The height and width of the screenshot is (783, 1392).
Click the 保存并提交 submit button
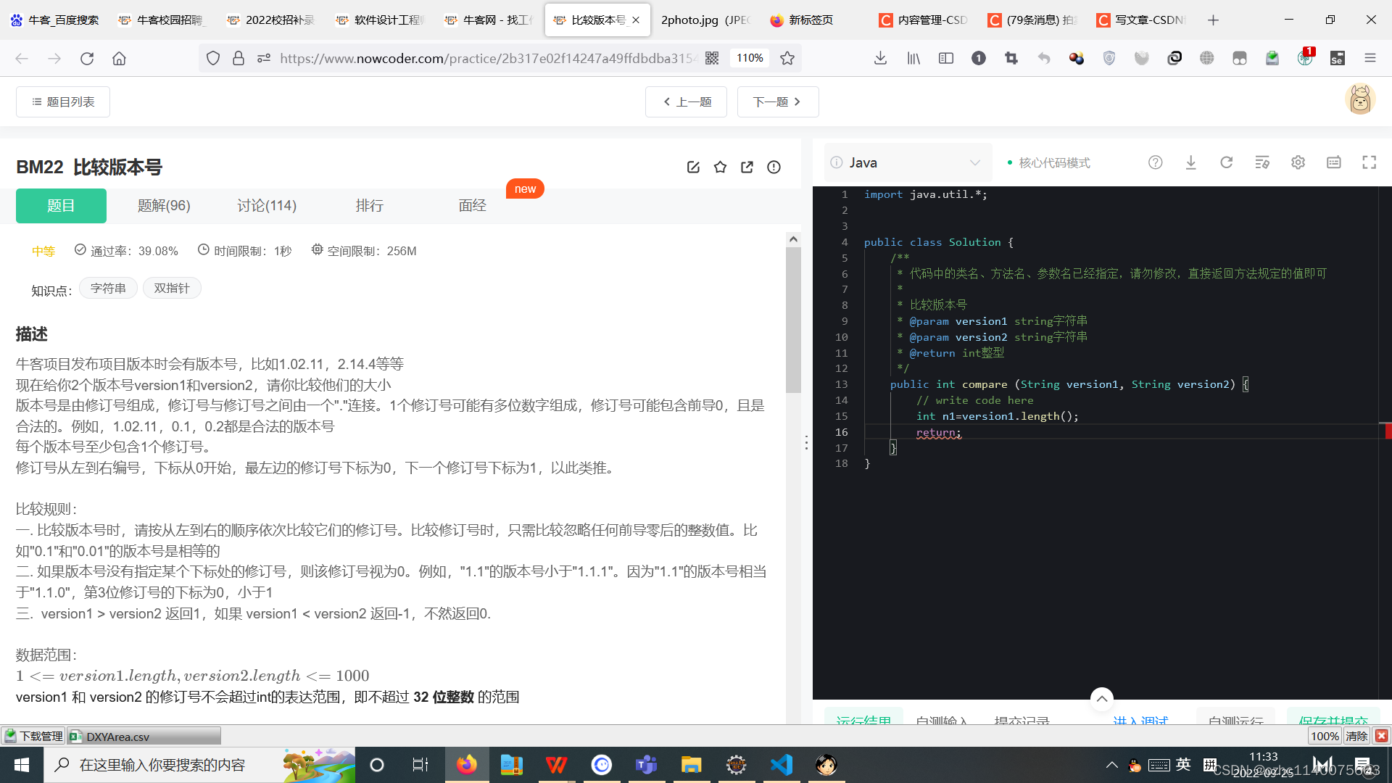(x=1336, y=721)
